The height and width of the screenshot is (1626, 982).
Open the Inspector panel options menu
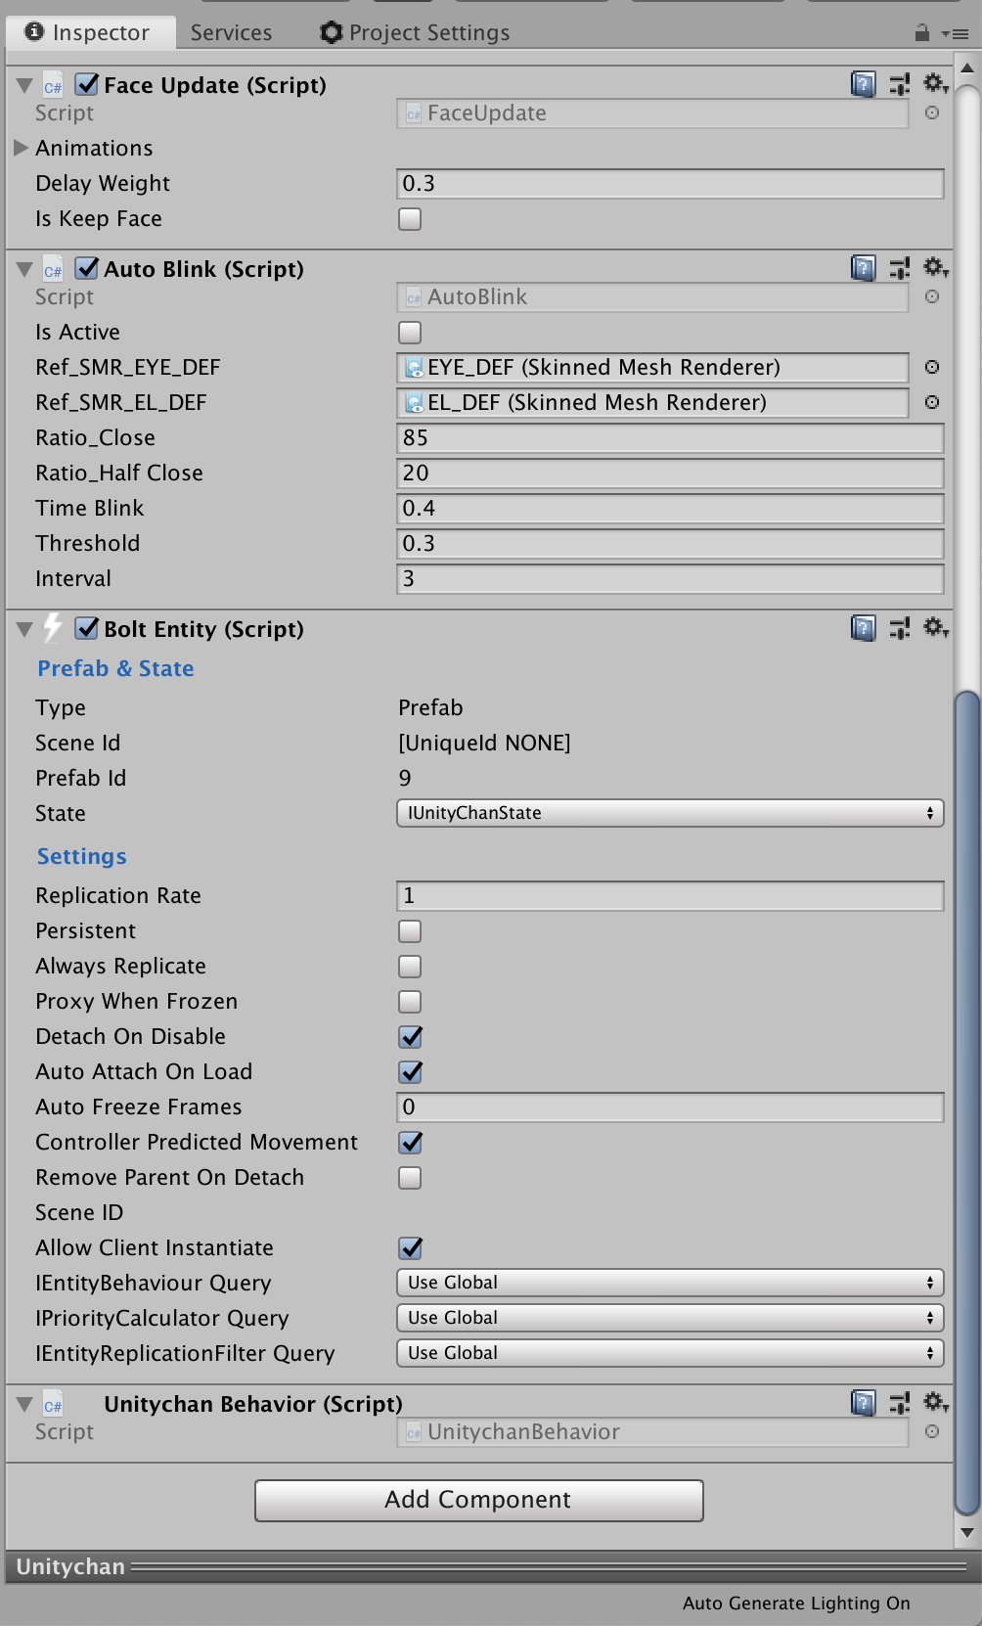[956, 33]
